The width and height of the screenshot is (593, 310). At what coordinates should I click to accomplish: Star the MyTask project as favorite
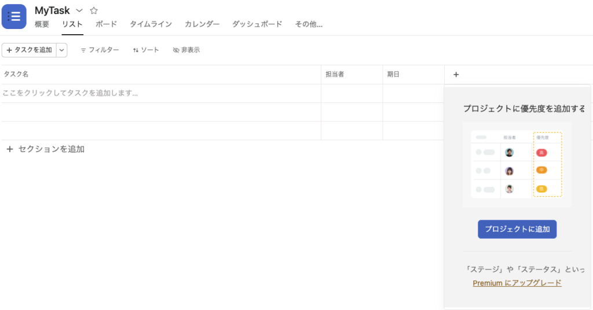[x=94, y=10]
